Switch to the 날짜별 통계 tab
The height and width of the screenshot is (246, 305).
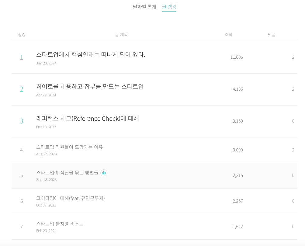tap(144, 7)
